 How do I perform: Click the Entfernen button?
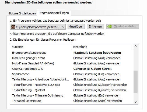(x=95, y=26)
